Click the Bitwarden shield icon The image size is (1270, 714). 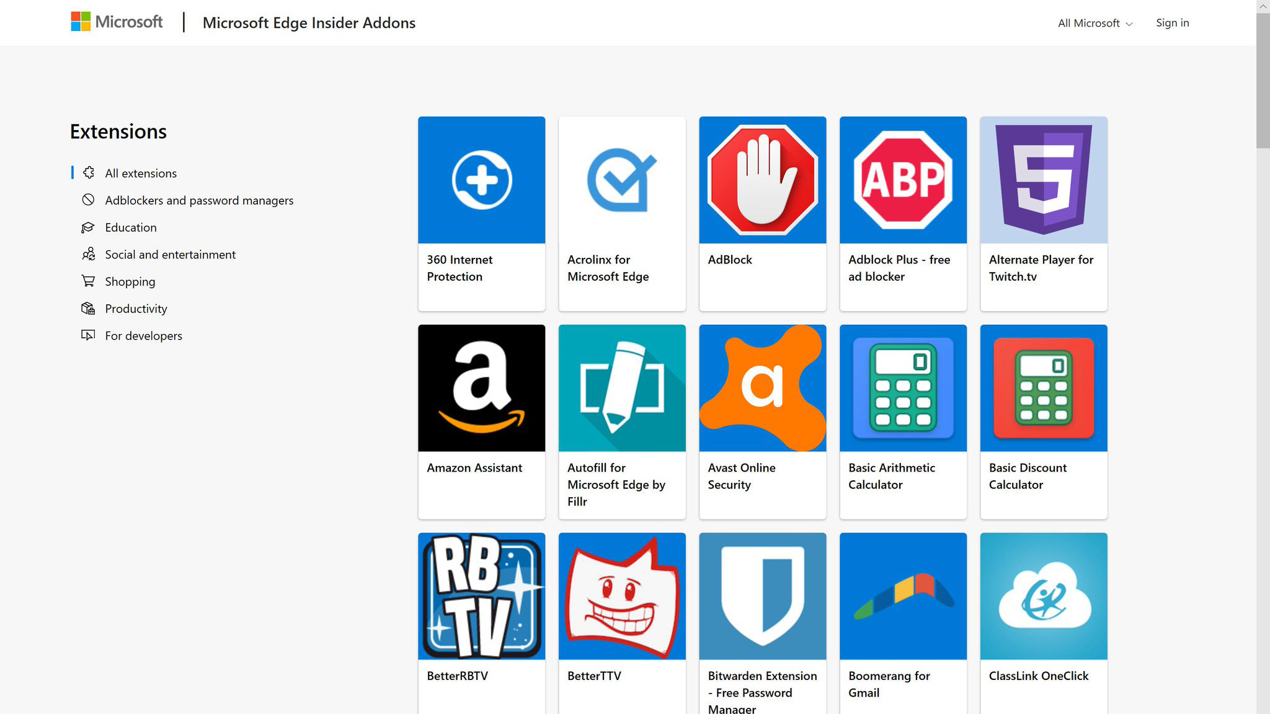click(762, 596)
